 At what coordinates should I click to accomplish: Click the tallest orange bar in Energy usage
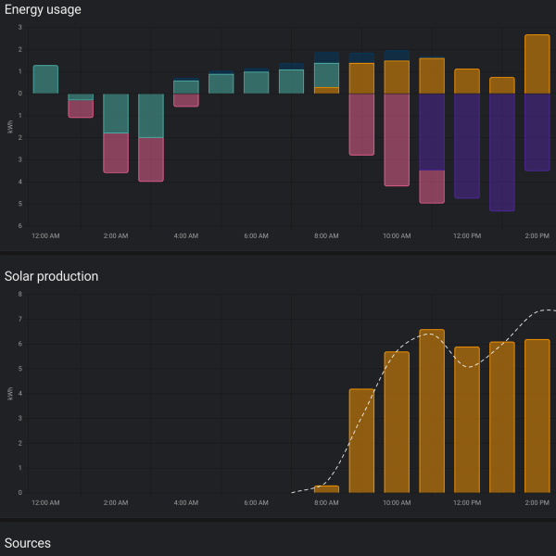click(x=537, y=64)
